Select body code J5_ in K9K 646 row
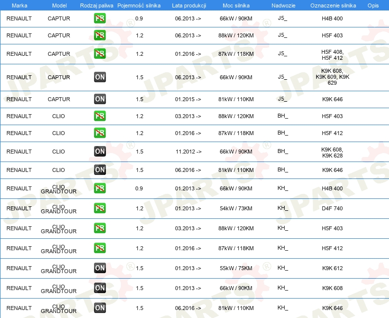 (283, 99)
